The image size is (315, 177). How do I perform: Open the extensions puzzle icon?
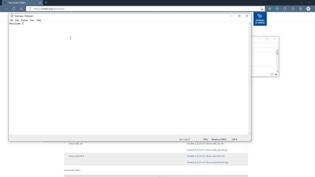[293, 9]
